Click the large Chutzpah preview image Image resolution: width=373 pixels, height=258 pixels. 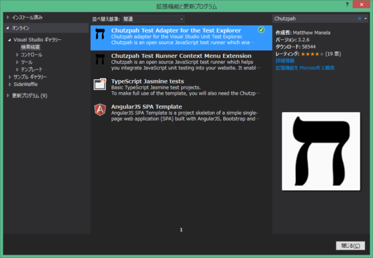(321, 151)
